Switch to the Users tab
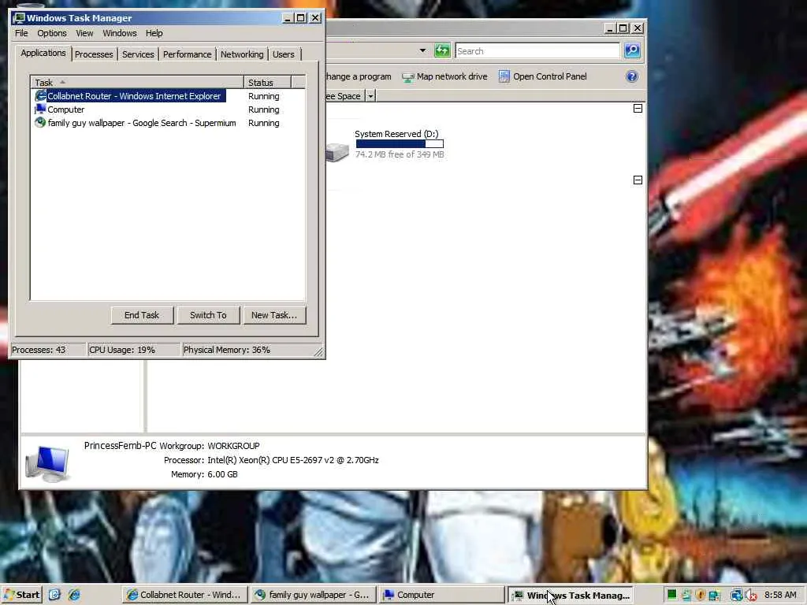Viewport: 807px width, 605px height. click(x=284, y=54)
